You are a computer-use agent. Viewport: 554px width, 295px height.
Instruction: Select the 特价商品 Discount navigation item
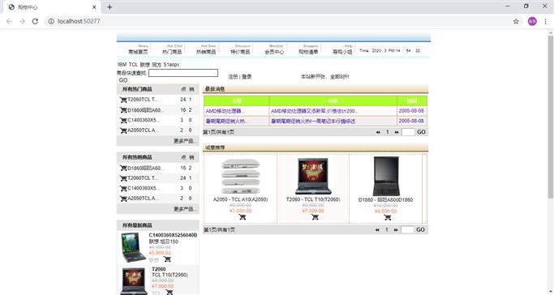click(x=240, y=52)
